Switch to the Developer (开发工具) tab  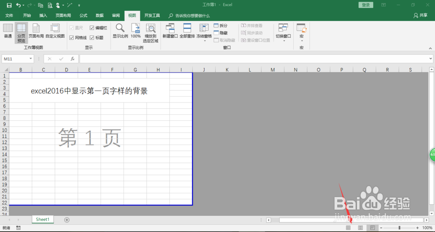pyautogui.click(x=152, y=16)
